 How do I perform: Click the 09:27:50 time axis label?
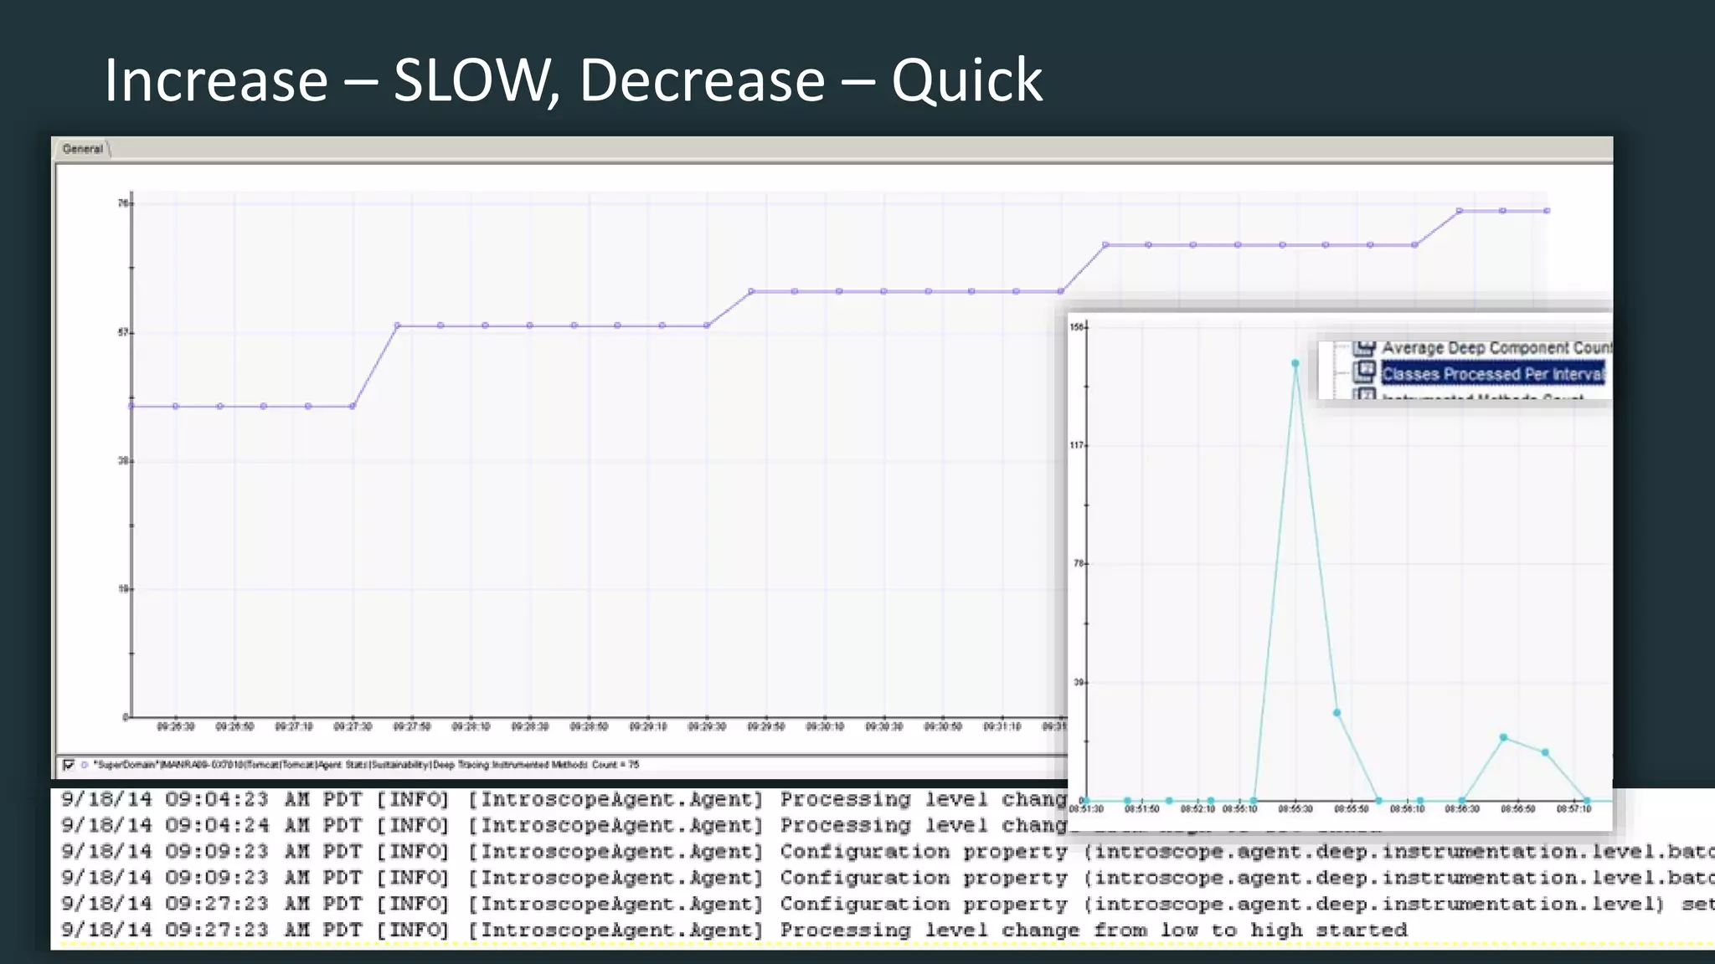pyautogui.click(x=412, y=727)
